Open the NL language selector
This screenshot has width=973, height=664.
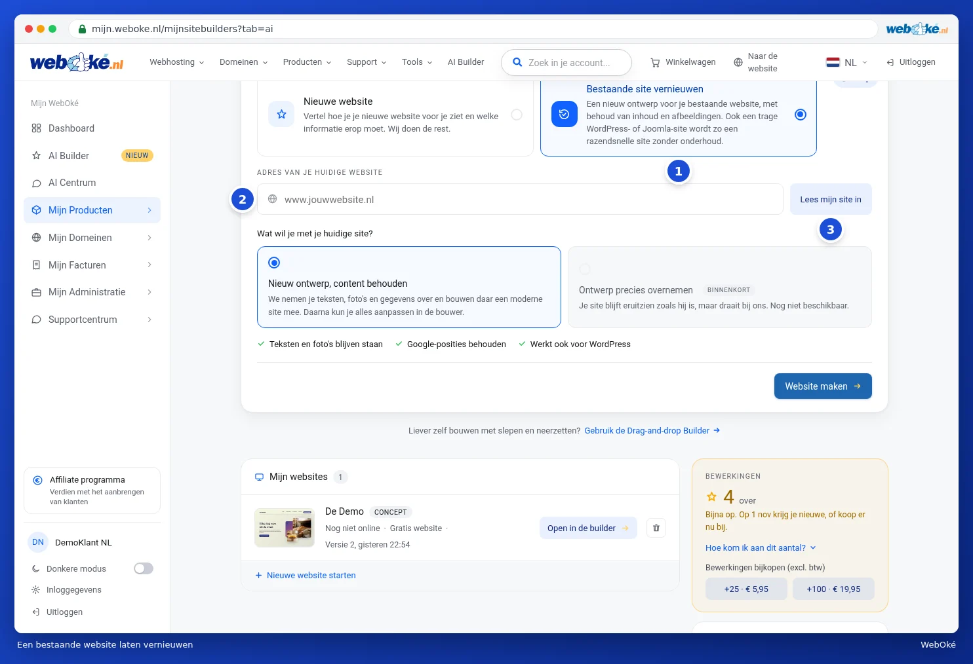(x=846, y=63)
